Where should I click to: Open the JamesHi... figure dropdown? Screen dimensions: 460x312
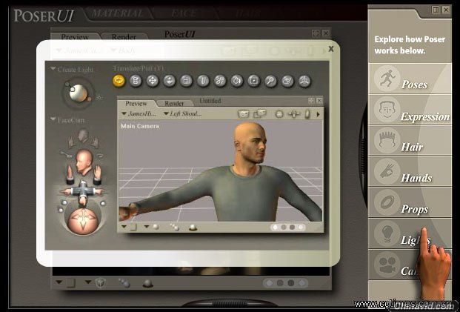click(x=139, y=113)
